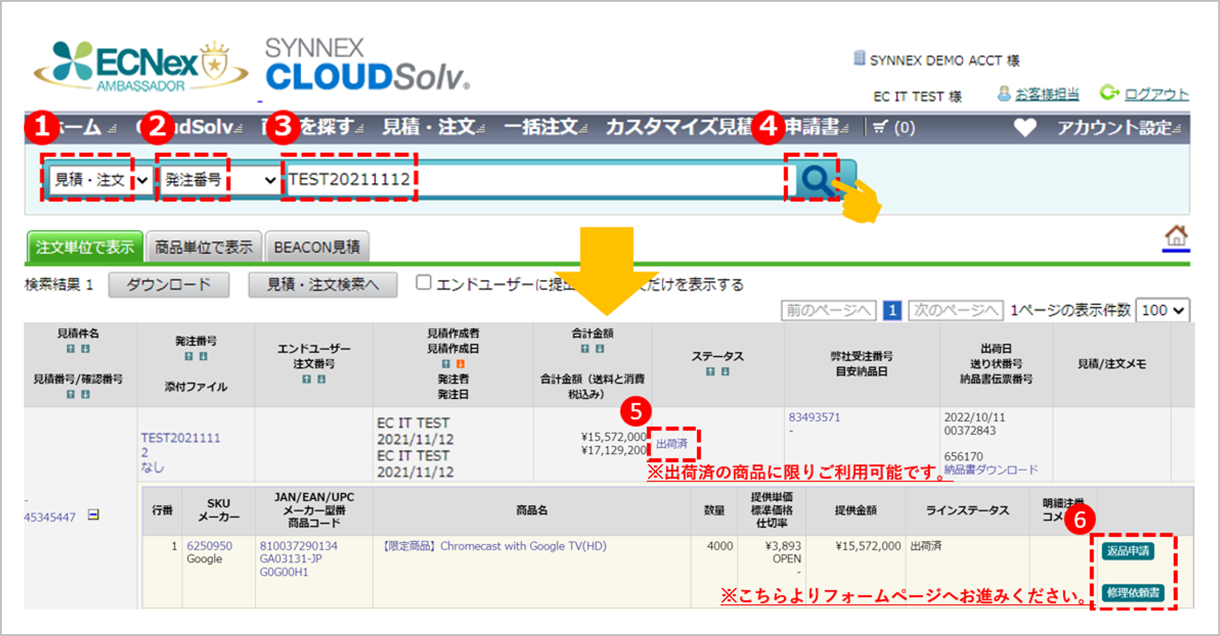
Task: Open the アカウント設定 menu
Action: [1119, 127]
